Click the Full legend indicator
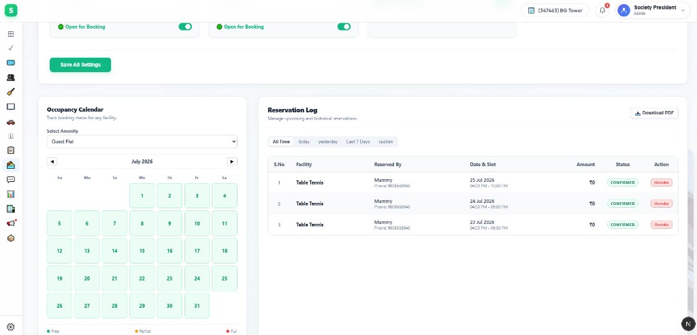This screenshot has width=697, height=335. pos(231,331)
